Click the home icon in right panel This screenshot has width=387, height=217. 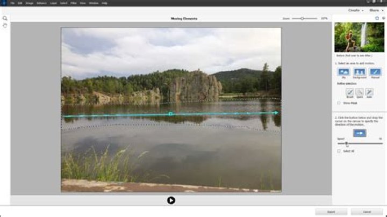[x=377, y=18]
